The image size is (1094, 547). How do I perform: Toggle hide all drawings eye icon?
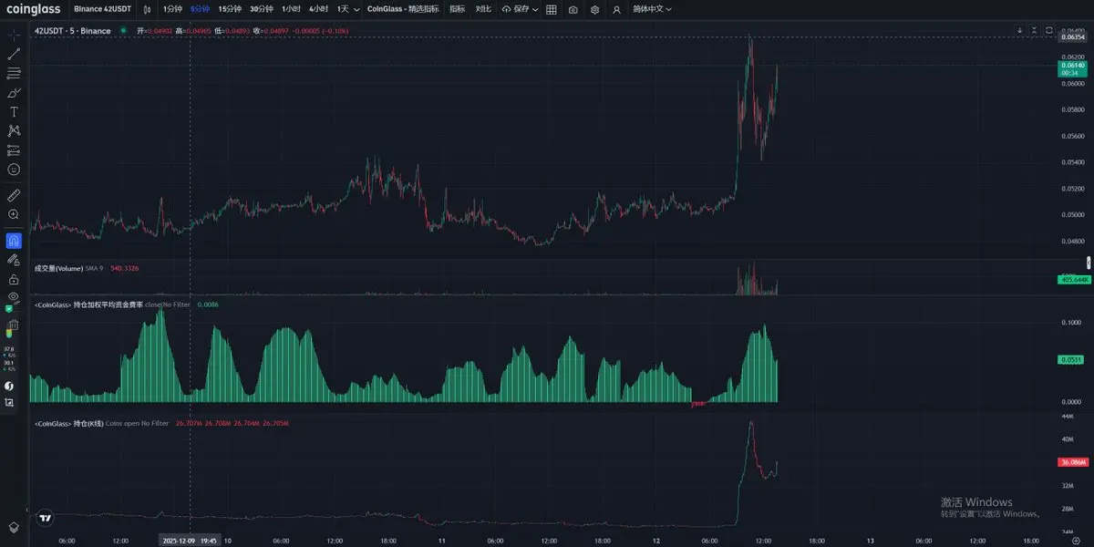[14, 296]
